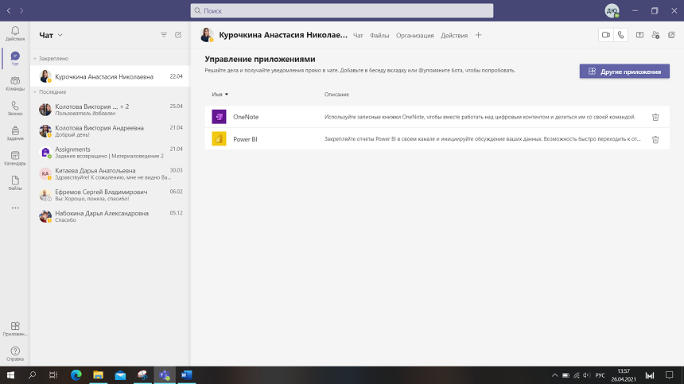Open the Организация tab

tap(414, 35)
